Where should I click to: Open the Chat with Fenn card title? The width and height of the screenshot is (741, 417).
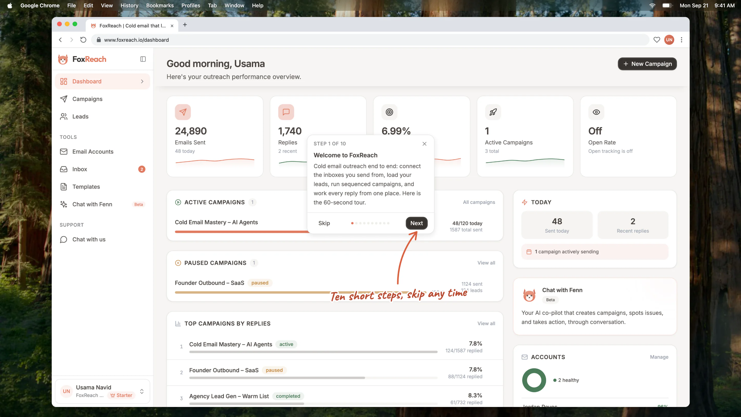(562, 290)
